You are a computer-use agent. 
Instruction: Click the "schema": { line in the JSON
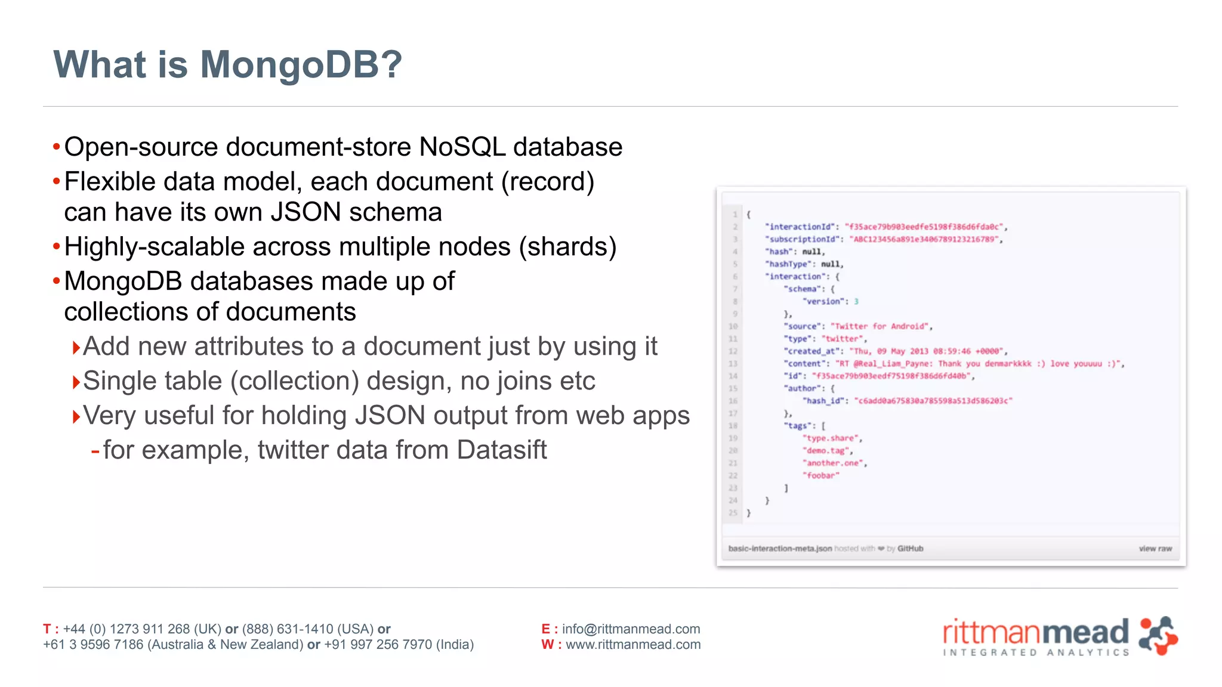(809, 289)
